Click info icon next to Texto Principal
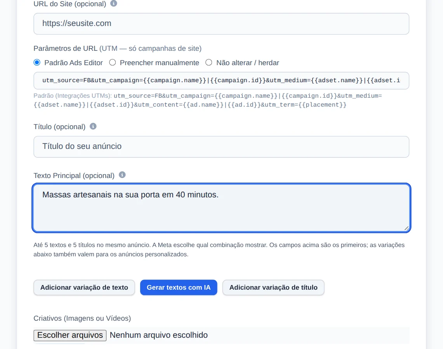Viewport: 443px width, 349px height. click(x=122, y=175)
